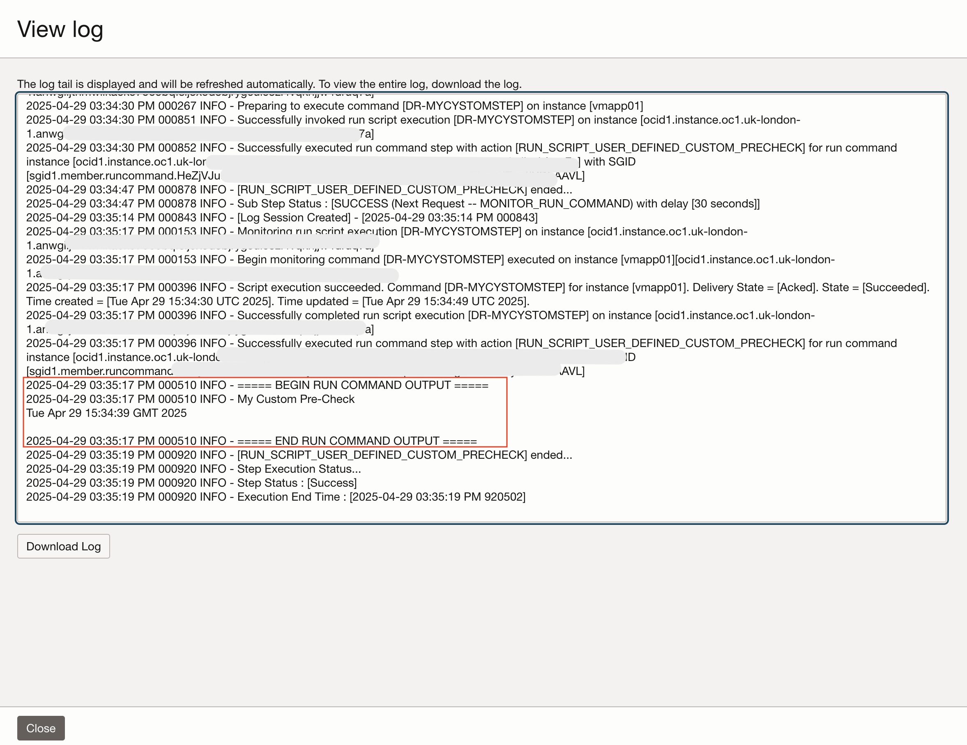Click the Sub Step Status SUCCESS entry
The height and width of the screenshot is (745, 967).
389,204
